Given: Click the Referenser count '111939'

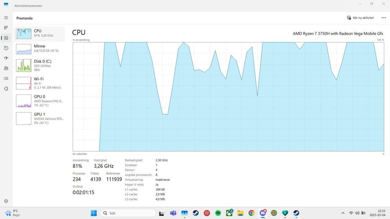Looking at the screenshot, I should tap(114, 179).
